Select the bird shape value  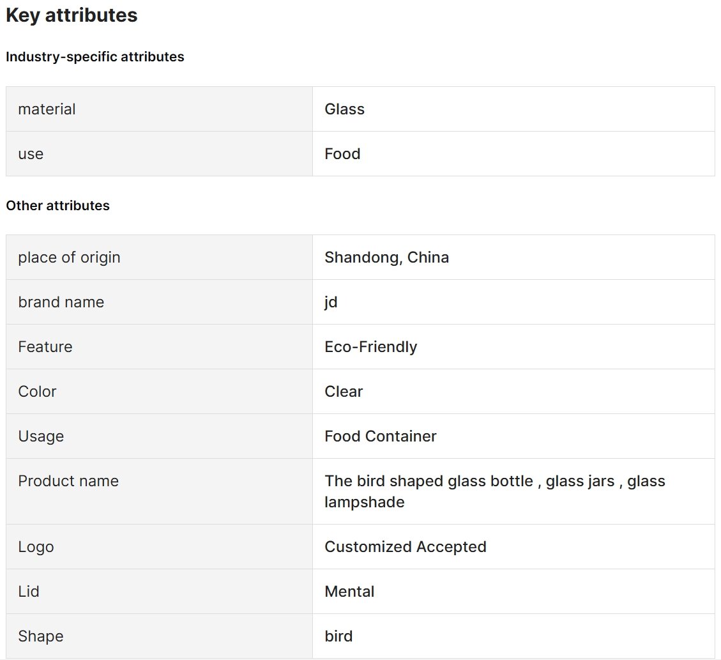338,636
